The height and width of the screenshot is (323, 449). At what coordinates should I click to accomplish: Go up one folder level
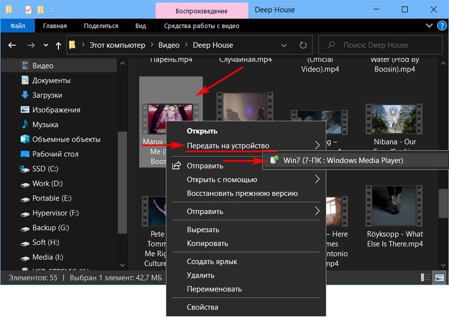(x=58, y=46)
